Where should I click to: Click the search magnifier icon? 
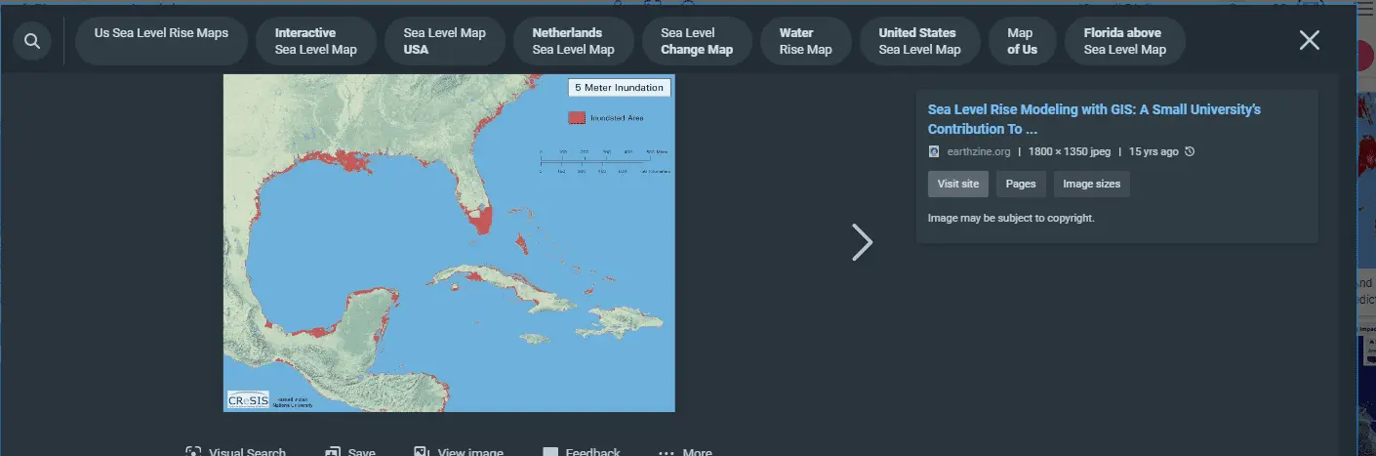(32, 41)
